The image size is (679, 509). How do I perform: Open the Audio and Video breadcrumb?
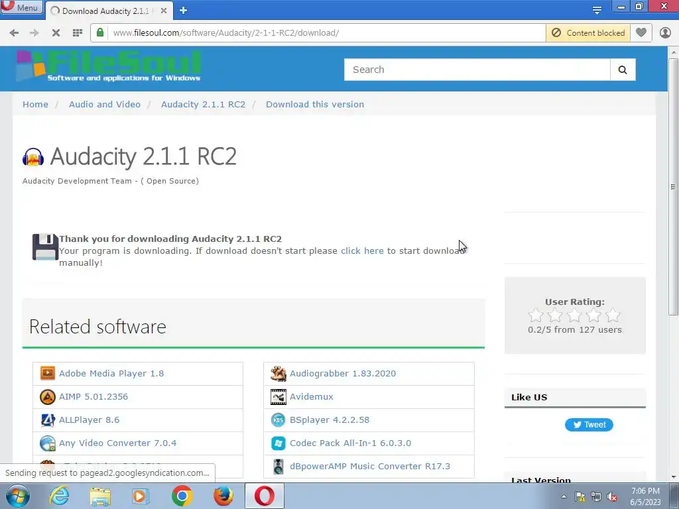[105, 104]
